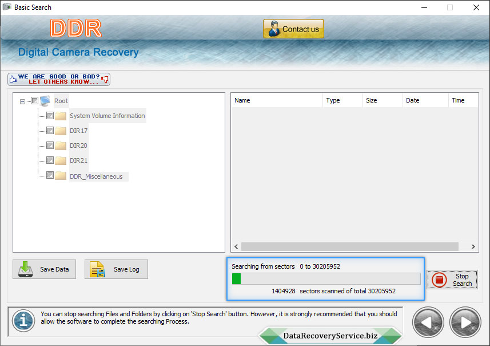Click the Contact us button

[x=293, y=29]
